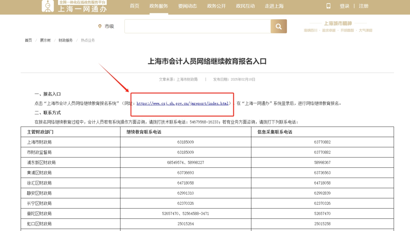Viewport: 410px width, 231px height.
Task: Switch to the 要闻动态 section
Action: click(187, 6)
